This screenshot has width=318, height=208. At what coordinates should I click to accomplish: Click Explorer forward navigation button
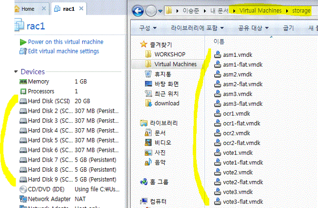coord(151,11)
